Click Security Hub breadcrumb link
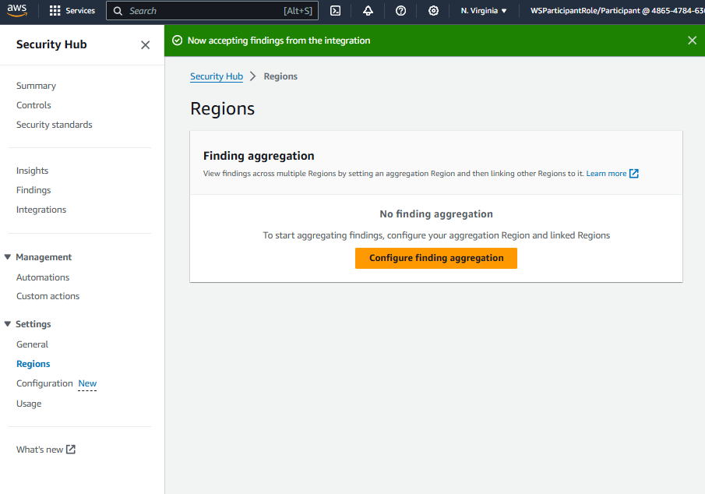 (x=217, y=76)
